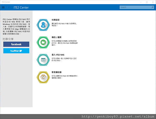Viewport: 156px width, 119px height.
Task: Go back with the arrow button
Action: coord(9,7)
